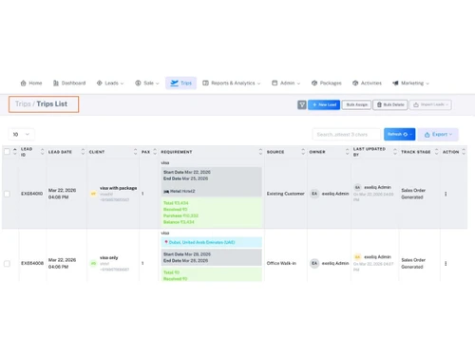Click the Bulk Delete button
The width and height of the screenshot is (475, 356).
tap(390, 104)
